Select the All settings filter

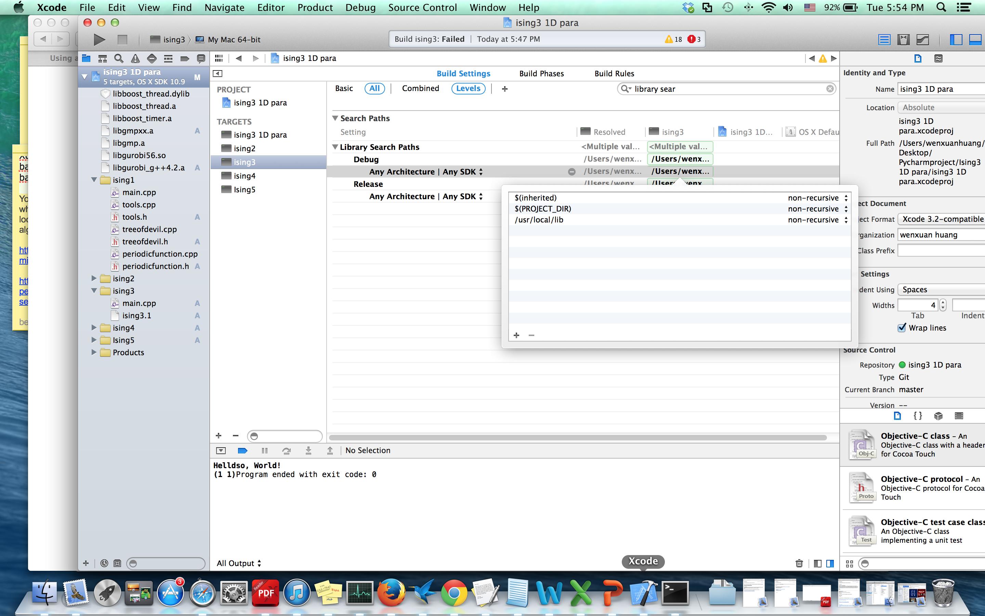[375, 88]
